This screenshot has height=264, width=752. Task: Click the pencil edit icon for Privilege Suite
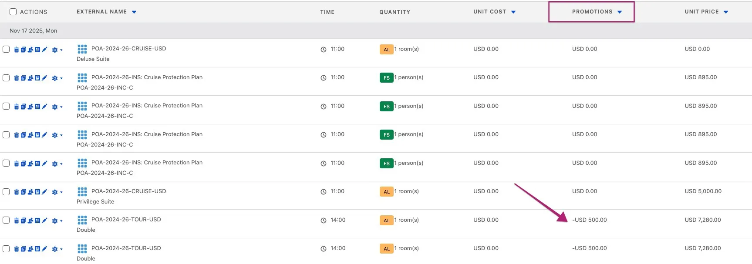[44, 192]
